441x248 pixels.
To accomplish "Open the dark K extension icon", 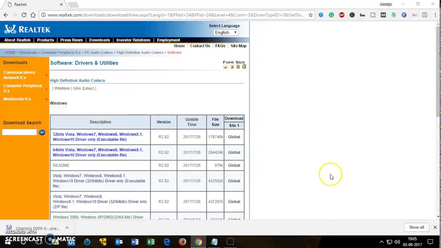I will [x=352, y=15].
